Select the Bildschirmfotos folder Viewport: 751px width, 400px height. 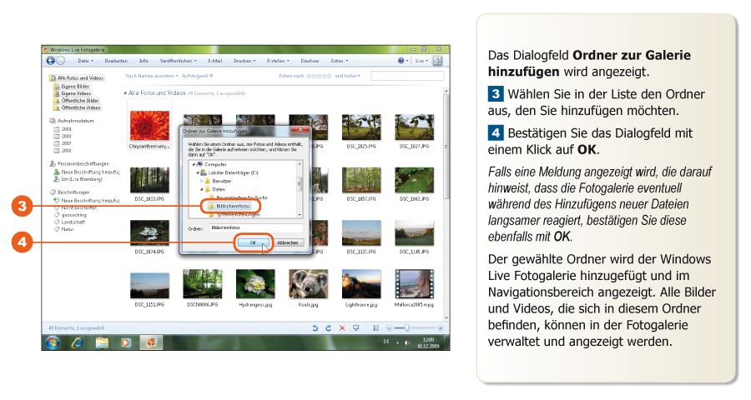coord(232,205)
